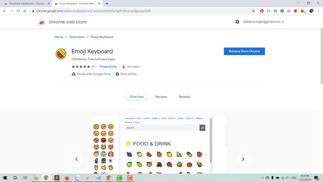Click the red record extension icon
323x182 pixels.
(x=296, y=11)
